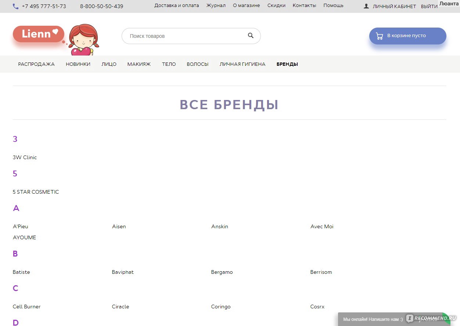460x326 pixels.
Task: Open the Batiste brand
Action: (x=21, y=272)
